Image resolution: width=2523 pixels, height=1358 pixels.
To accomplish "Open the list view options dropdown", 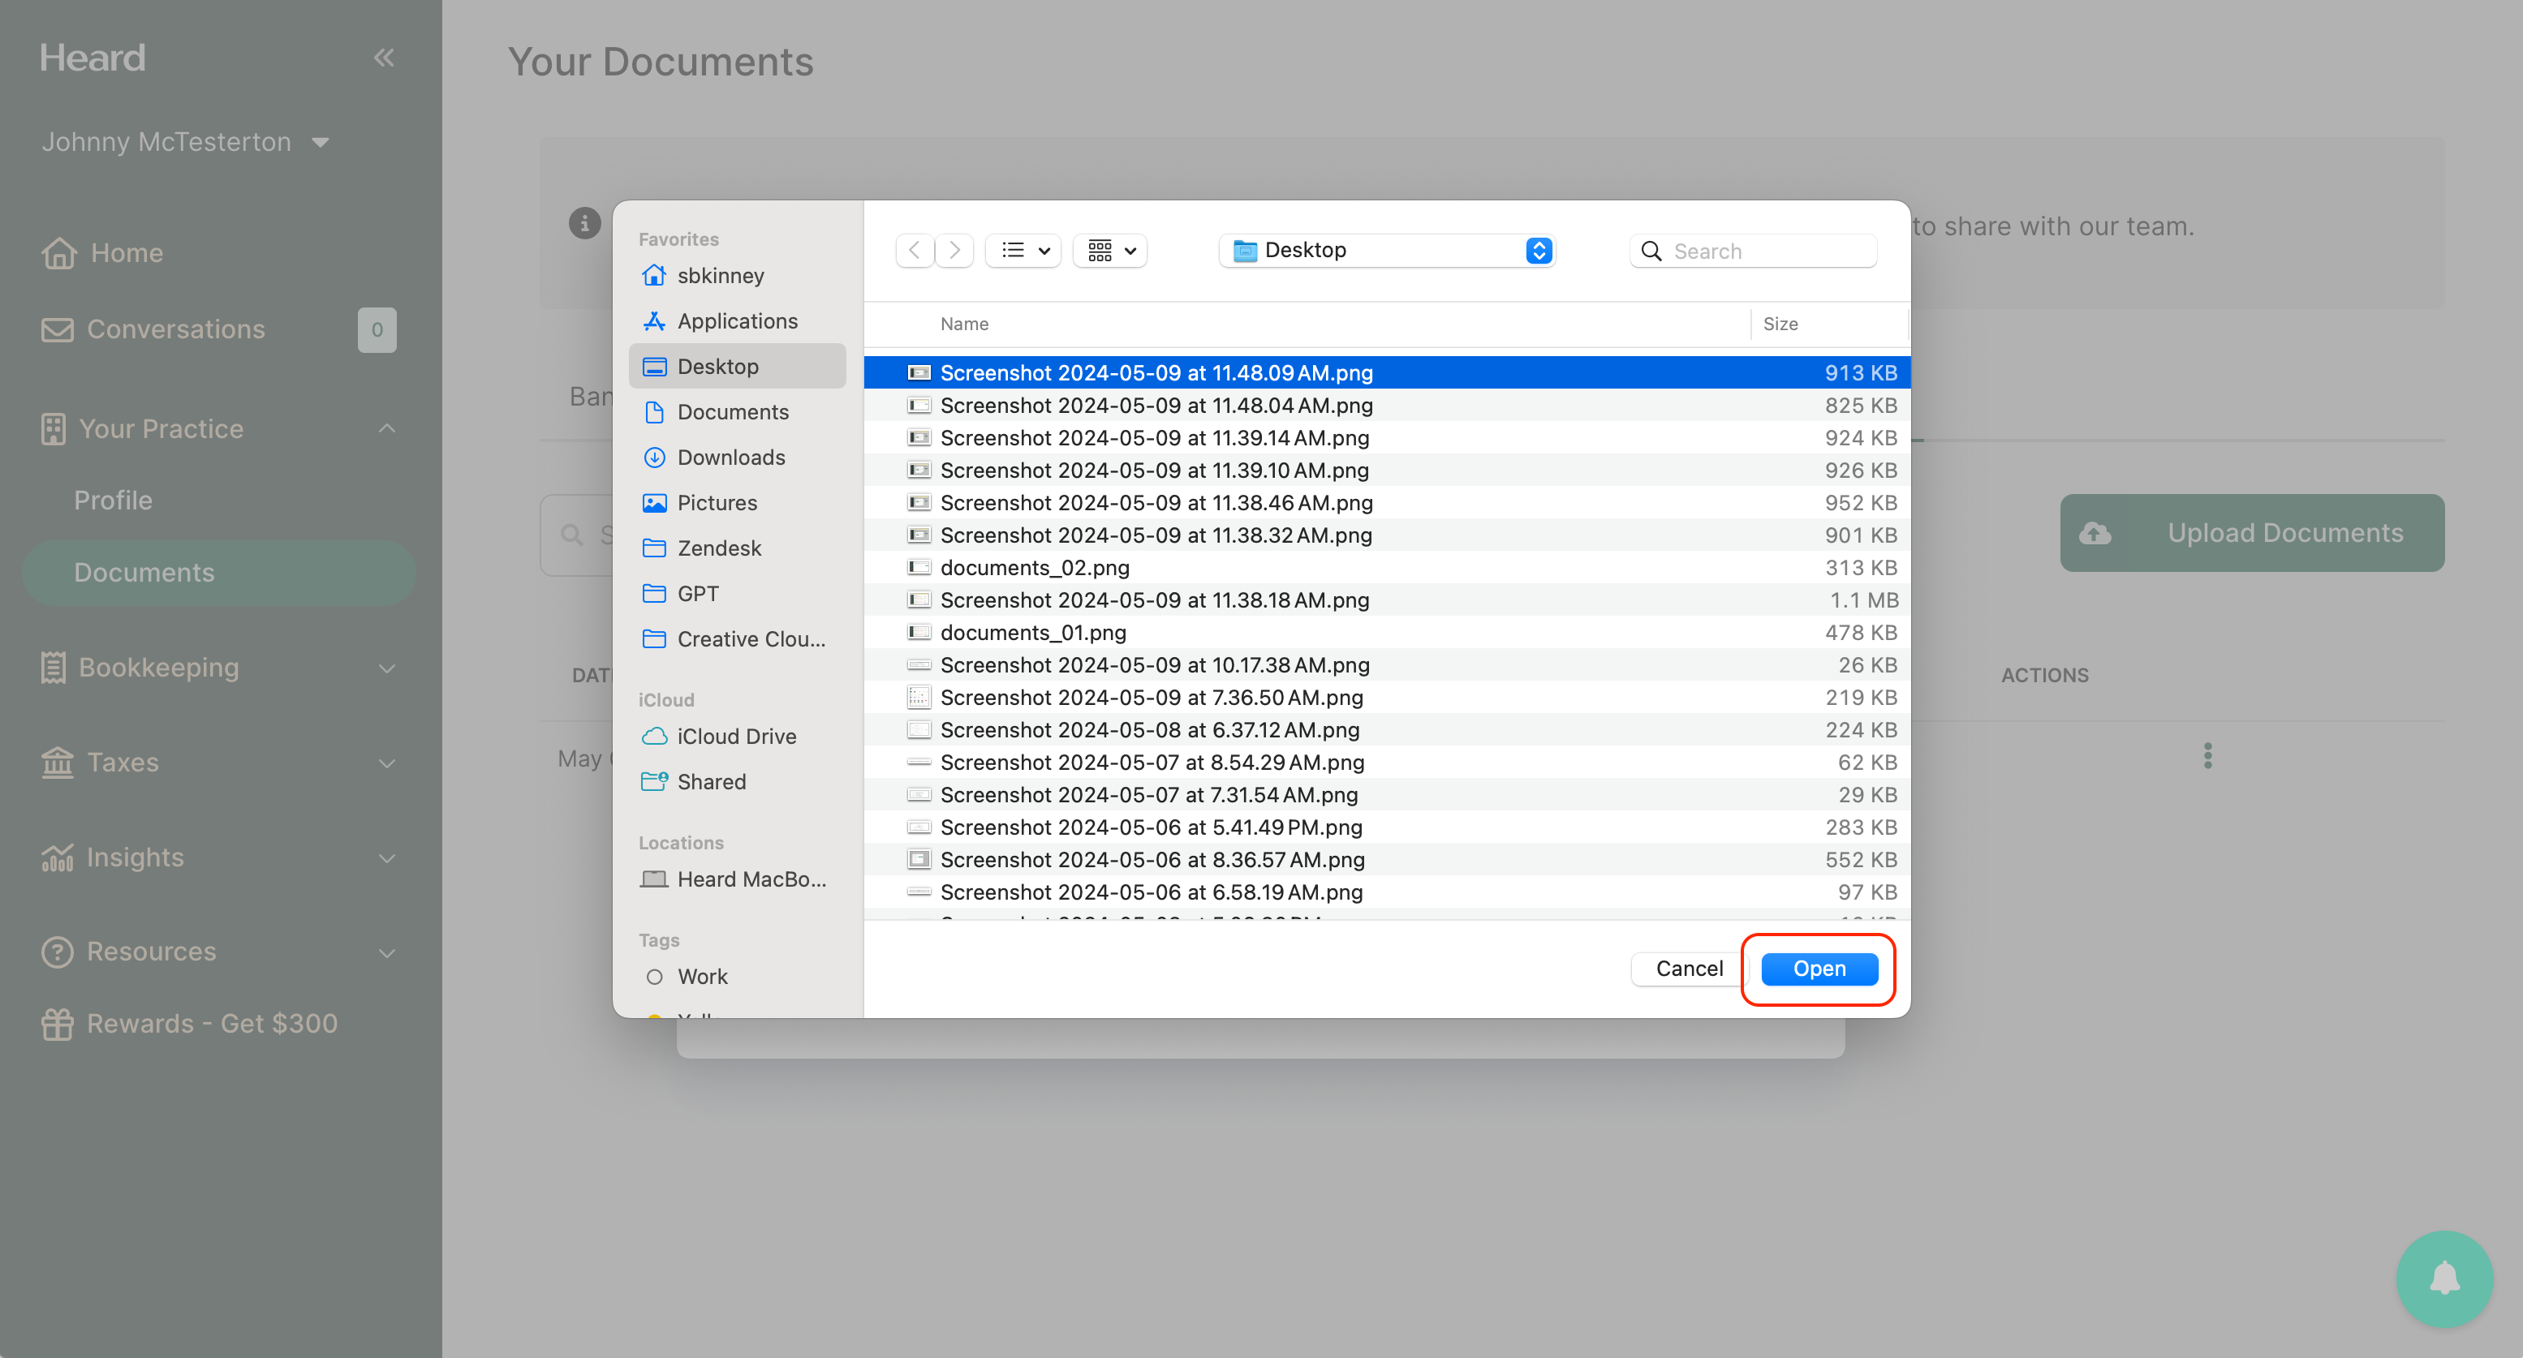I will coord(1022,250).
